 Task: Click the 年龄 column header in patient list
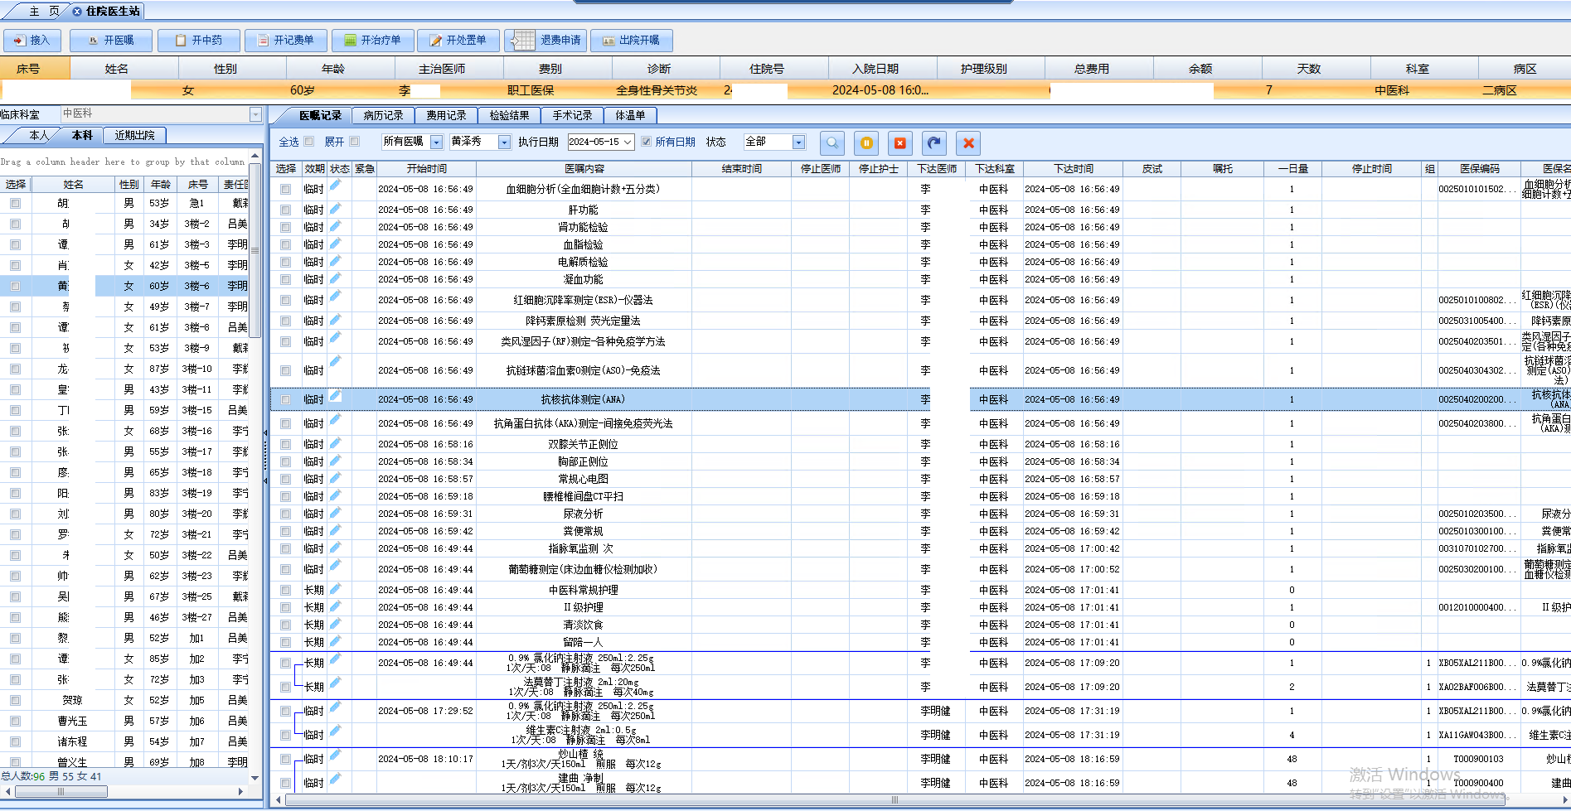(161, 184)
